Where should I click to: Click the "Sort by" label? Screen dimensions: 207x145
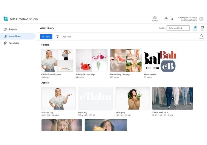[162, 28]
